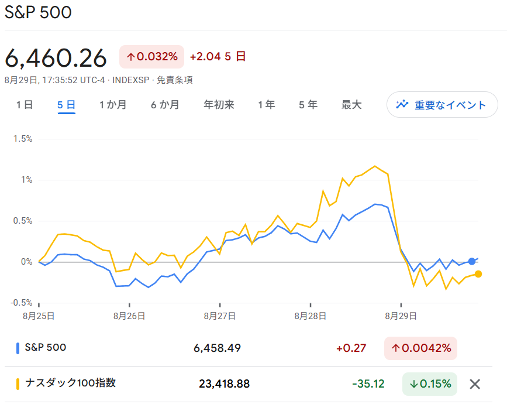Click the sparkle chart icon in 重要なイベント
507x404 pixels.
pos(402,104)
